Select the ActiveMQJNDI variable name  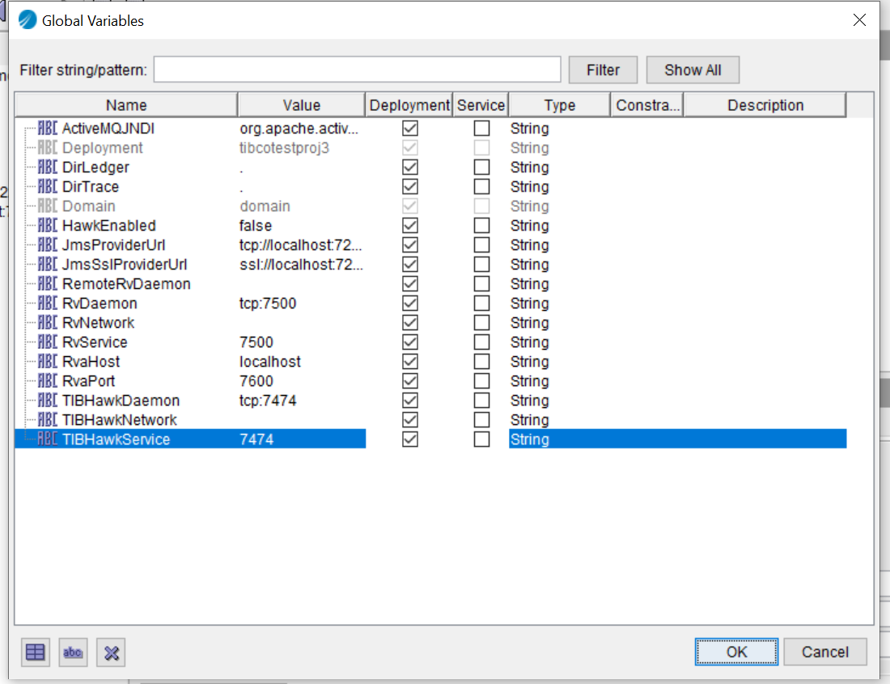tap(108, 128)
